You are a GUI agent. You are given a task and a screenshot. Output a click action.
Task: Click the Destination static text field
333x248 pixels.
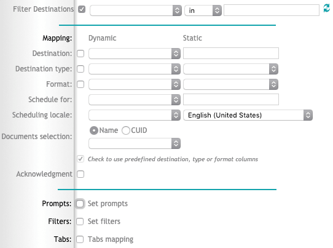[231, 53]
